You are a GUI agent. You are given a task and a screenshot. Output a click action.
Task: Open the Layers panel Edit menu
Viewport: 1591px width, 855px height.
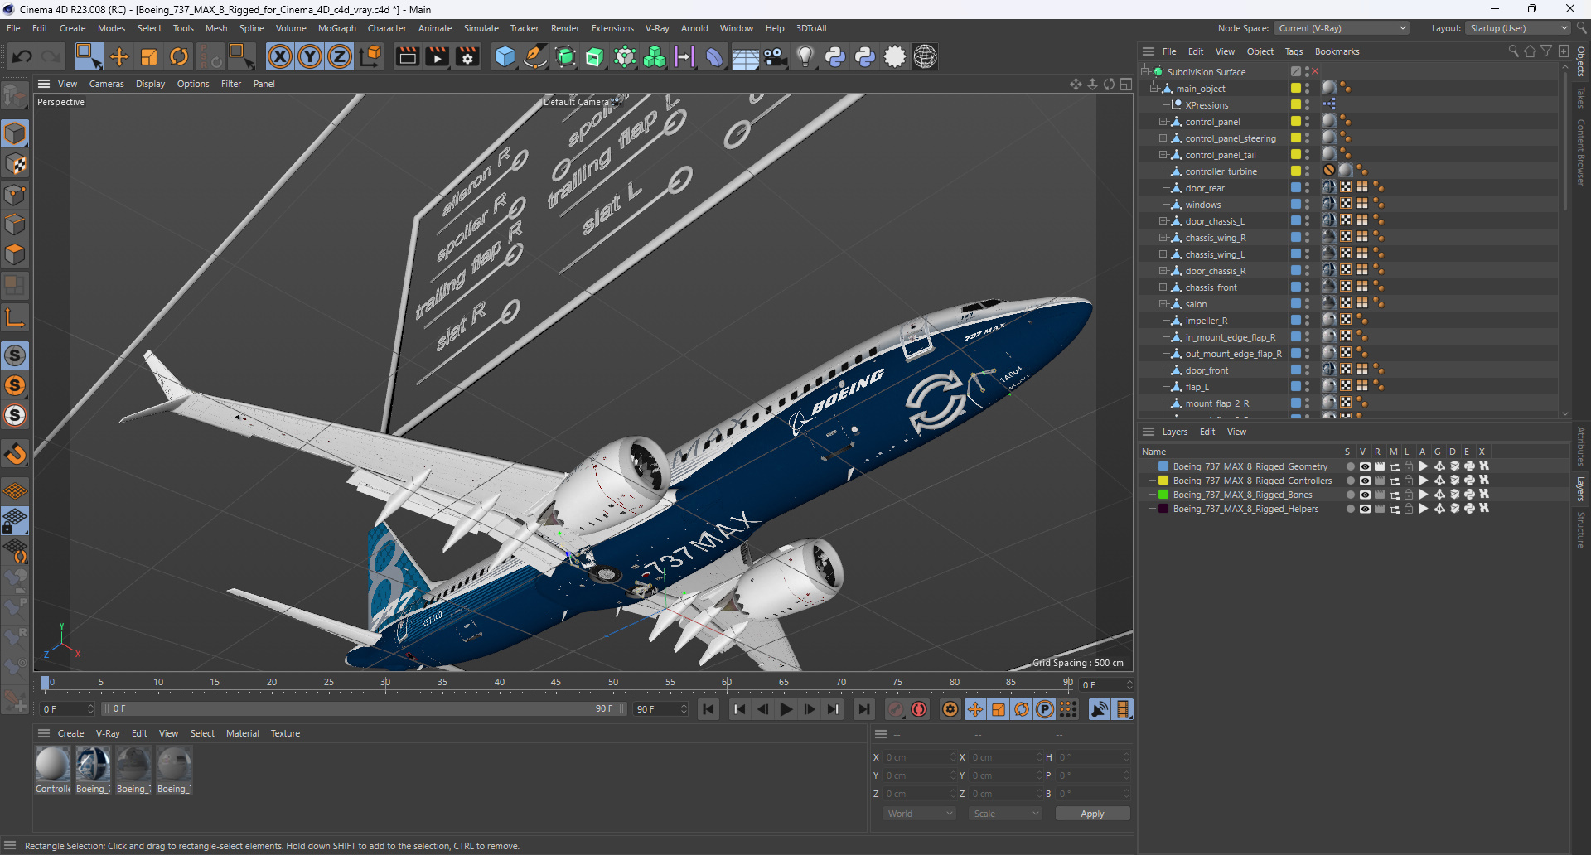(x=1207, y=432)
